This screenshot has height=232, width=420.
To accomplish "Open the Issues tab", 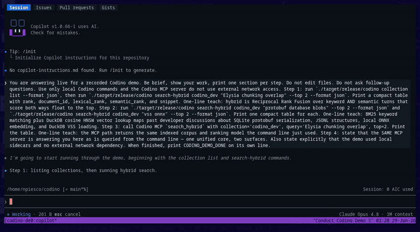I will click(x=44, y=8).
